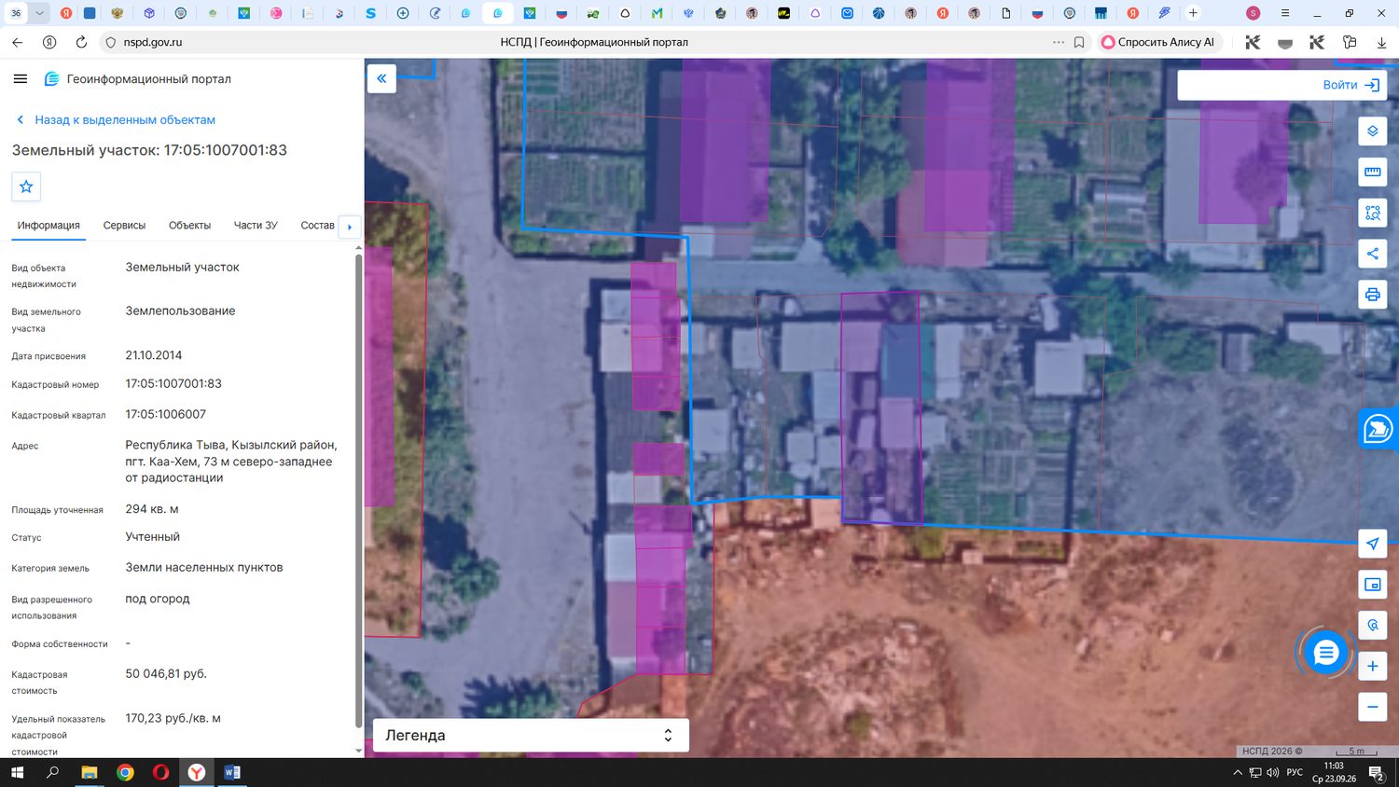Screen dimensions: 1399x787
Task: Click the coordinate search tool button
Action: (x=1373, y=626)
